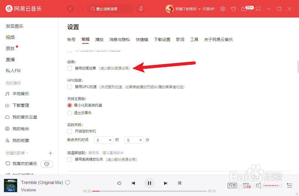This screenshot has height=196, width=299.
Task: Click artist name Vicetone
Action: [28, 190]
